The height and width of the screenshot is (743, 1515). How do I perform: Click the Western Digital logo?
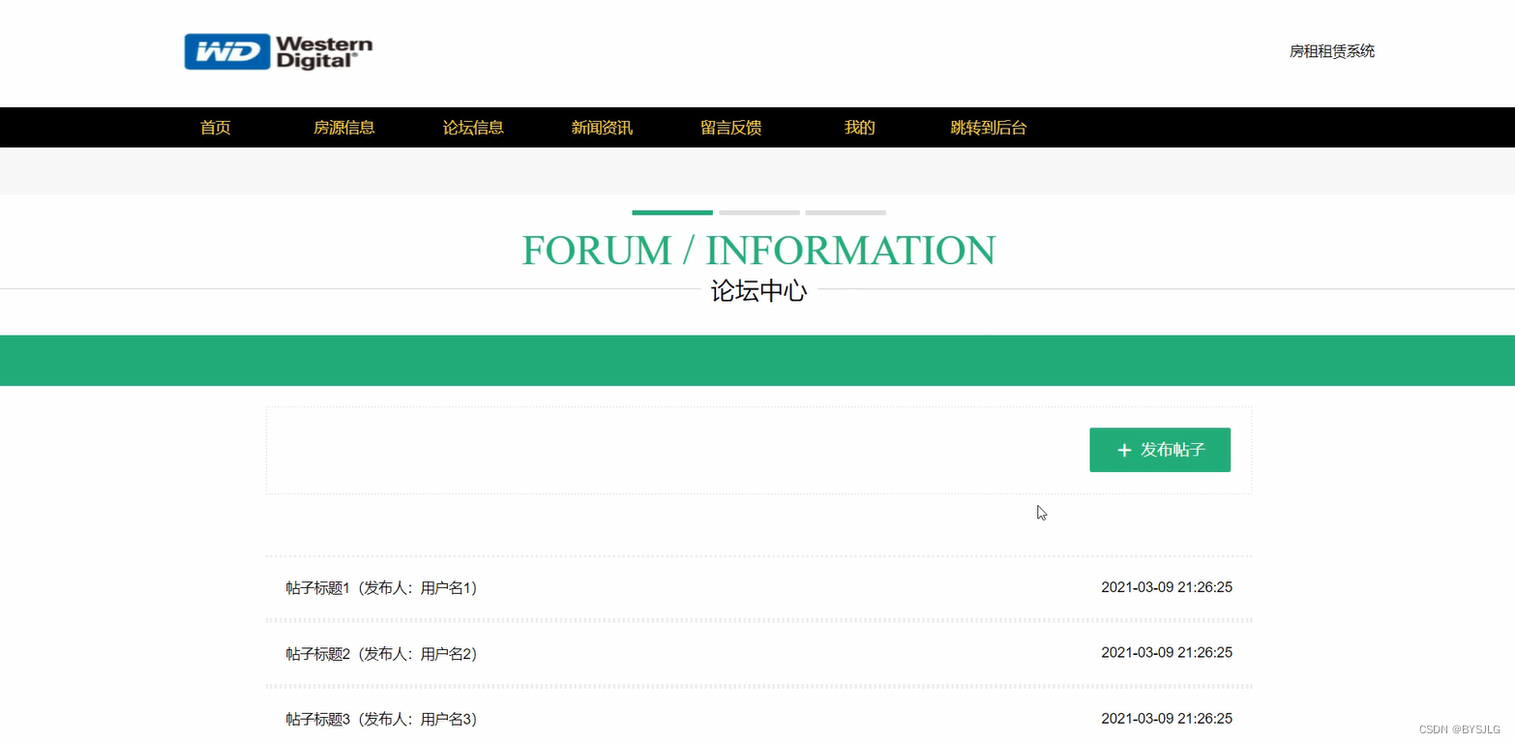(279, 52)
